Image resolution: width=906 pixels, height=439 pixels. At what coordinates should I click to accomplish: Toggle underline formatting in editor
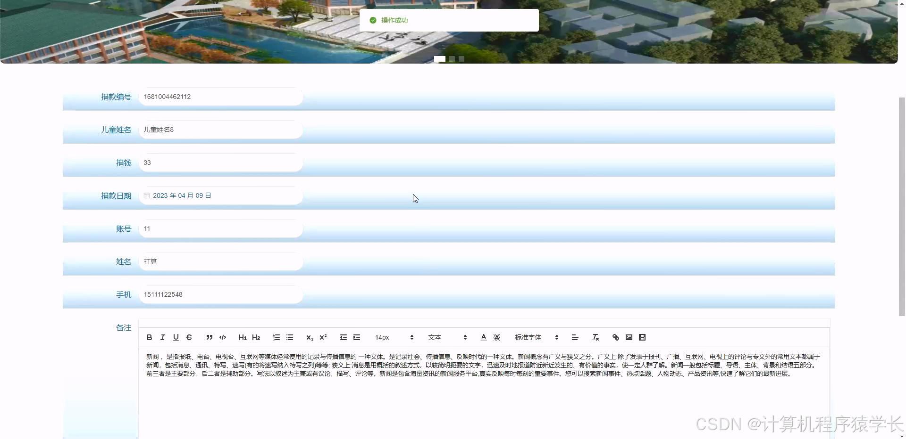[176, 337]
